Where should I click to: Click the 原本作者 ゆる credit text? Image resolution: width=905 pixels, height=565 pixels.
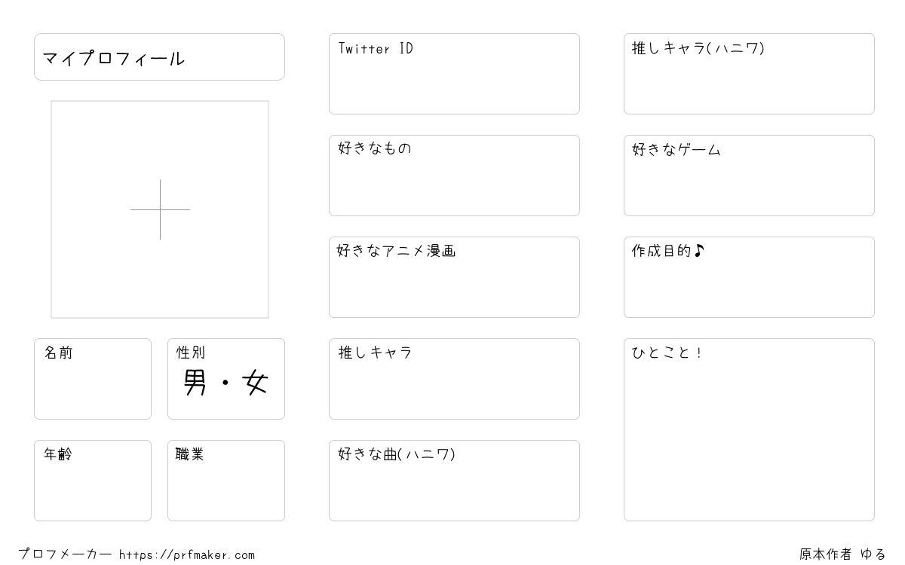(843, 554)
